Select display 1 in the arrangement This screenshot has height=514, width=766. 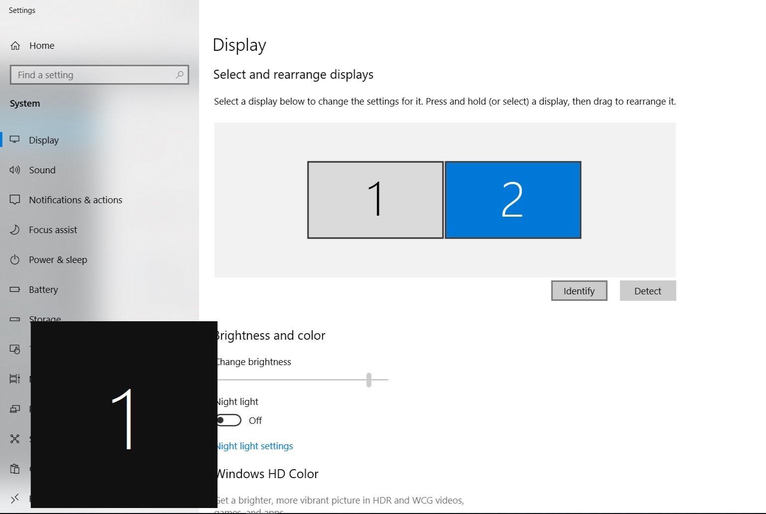[x=375, y=200]
